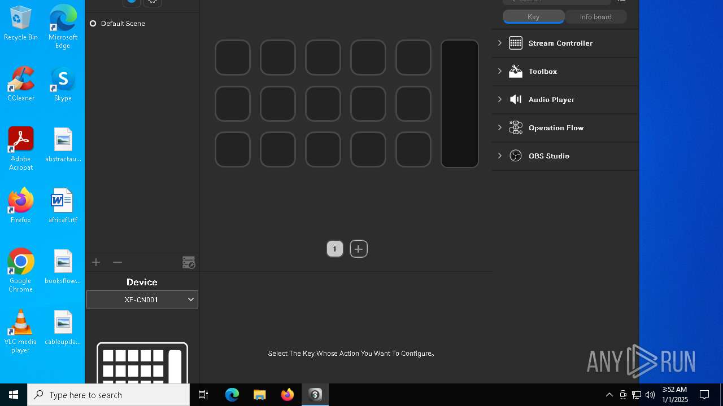Screen dimensions: 723x406
Task: Click the Operation Flow icon
Action: (x=516, y=127)
